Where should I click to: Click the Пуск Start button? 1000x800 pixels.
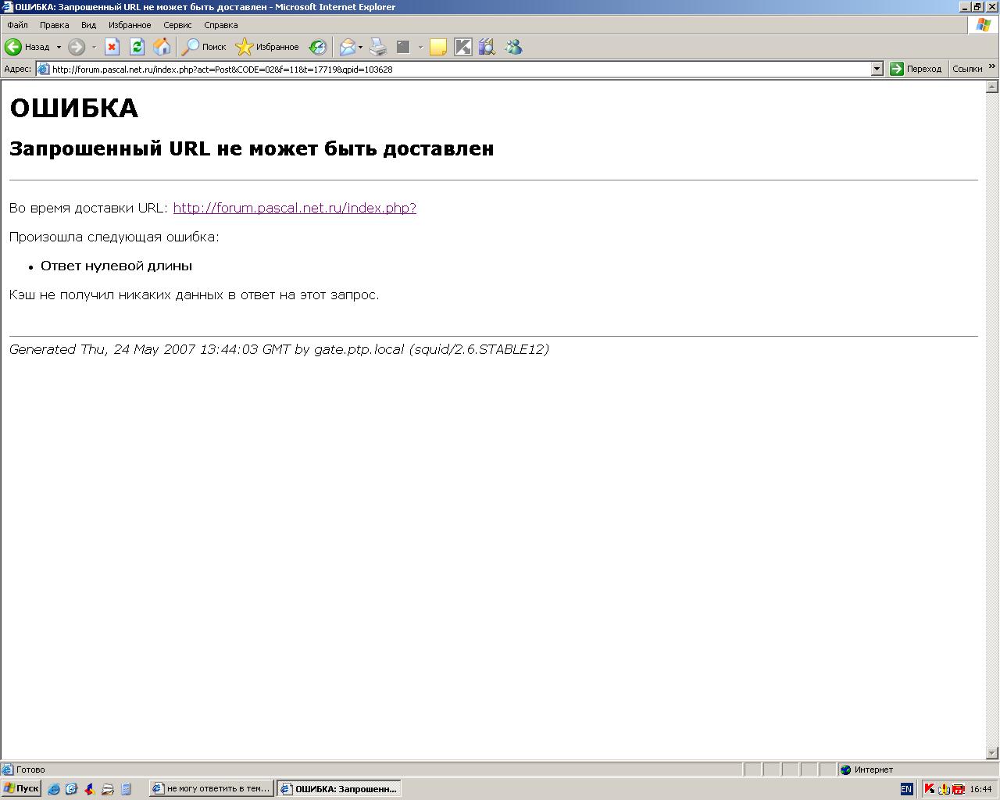(x=21, y=788)
